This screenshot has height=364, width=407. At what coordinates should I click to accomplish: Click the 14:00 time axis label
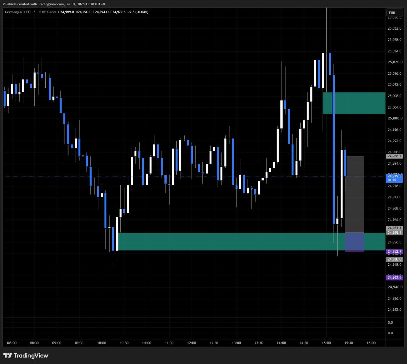click(x=281, y=343)
